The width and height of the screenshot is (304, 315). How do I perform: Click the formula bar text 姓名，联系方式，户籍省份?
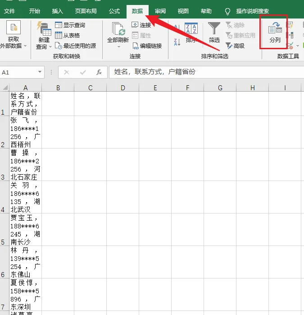pyautogui.click(x=155, y=72)
